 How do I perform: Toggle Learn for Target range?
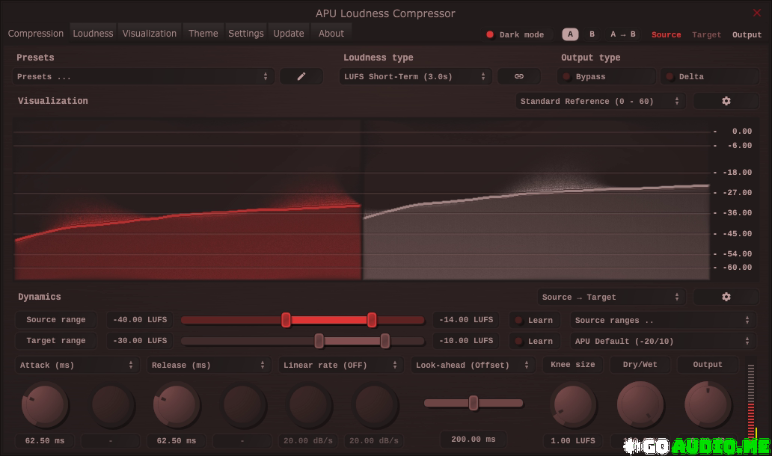[534, 341]
